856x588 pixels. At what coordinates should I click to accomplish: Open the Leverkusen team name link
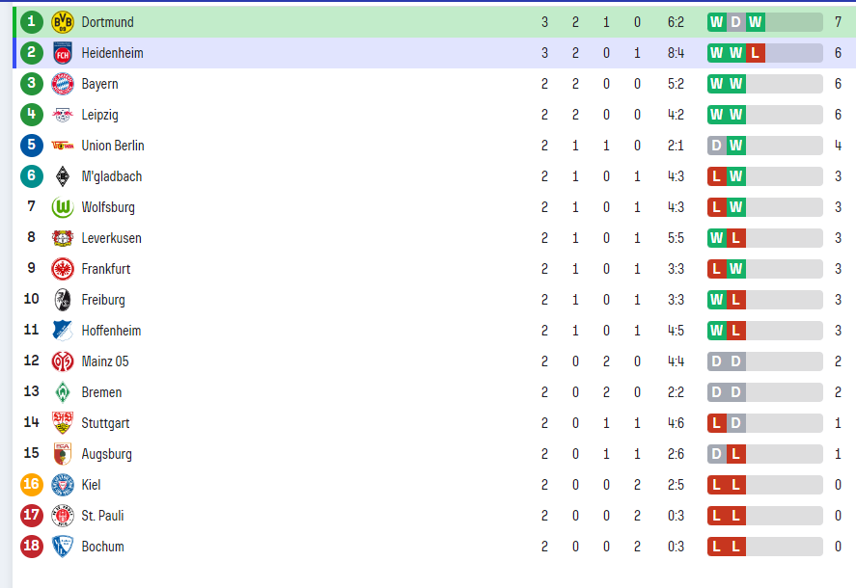[111, 238]
